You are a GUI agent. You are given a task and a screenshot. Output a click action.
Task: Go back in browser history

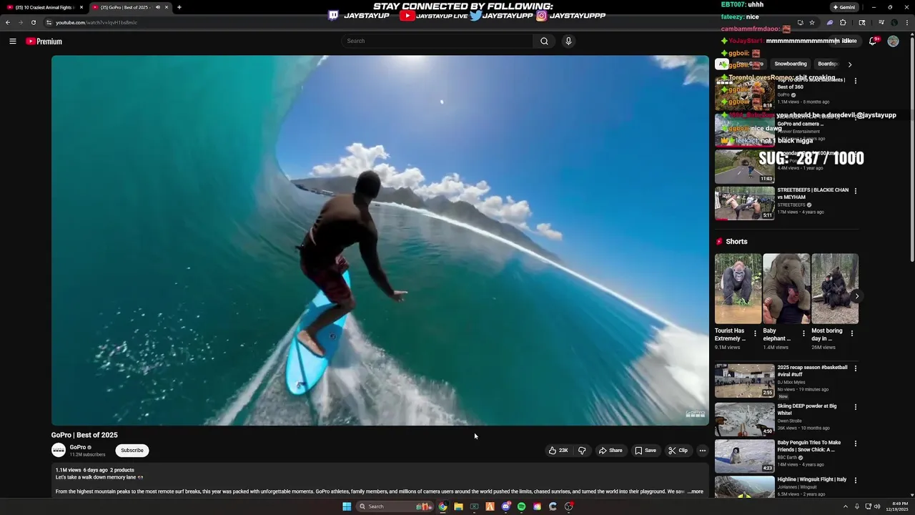pyautogui.click(x=8, y=22)
